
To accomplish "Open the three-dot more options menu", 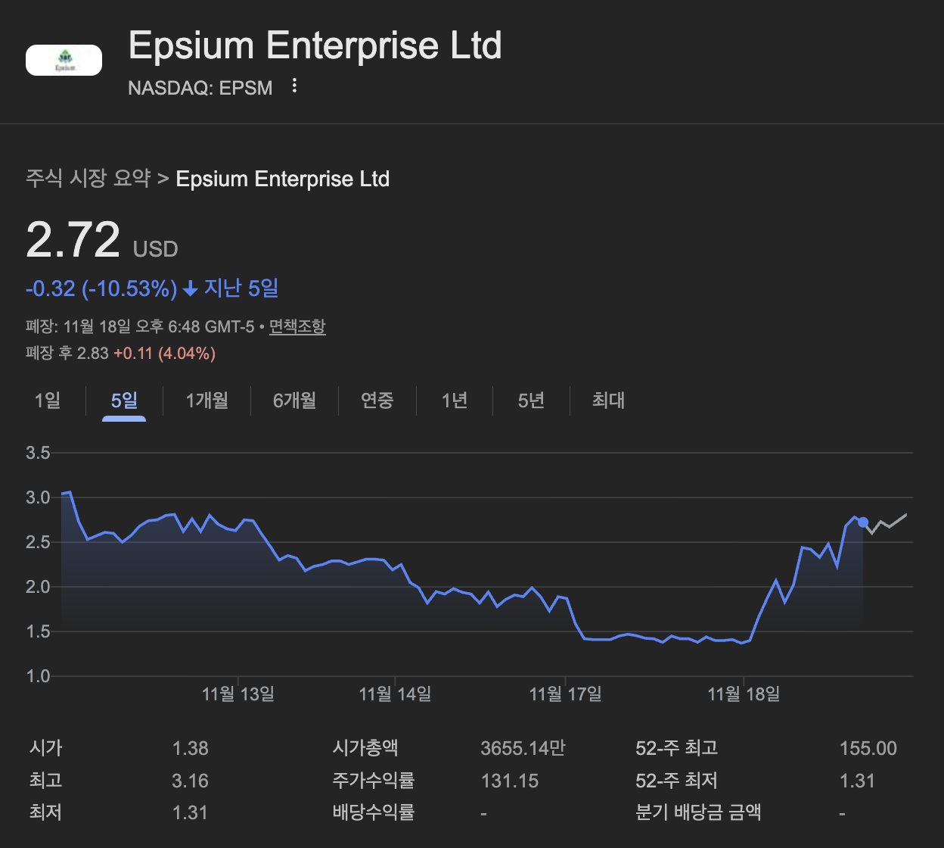I will pos(295,86).
